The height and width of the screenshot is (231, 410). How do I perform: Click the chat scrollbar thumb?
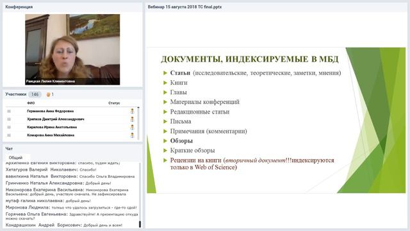[140, 224]
